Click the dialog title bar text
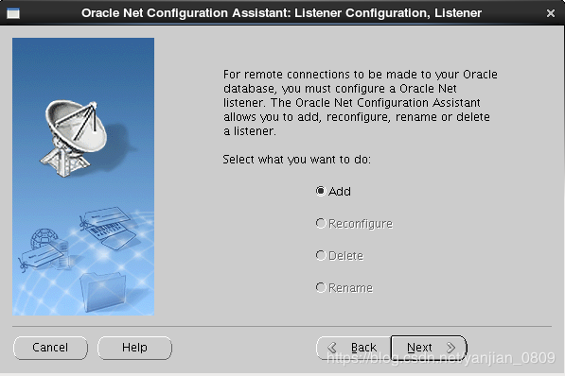The height and width of the screenshot is (376, 565). 281,13
